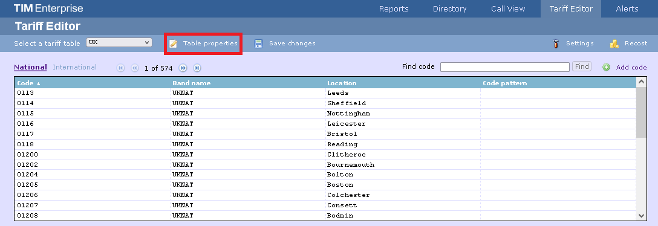Click the Find button
The width and height of the screenshot is (658, 226).
582,66
